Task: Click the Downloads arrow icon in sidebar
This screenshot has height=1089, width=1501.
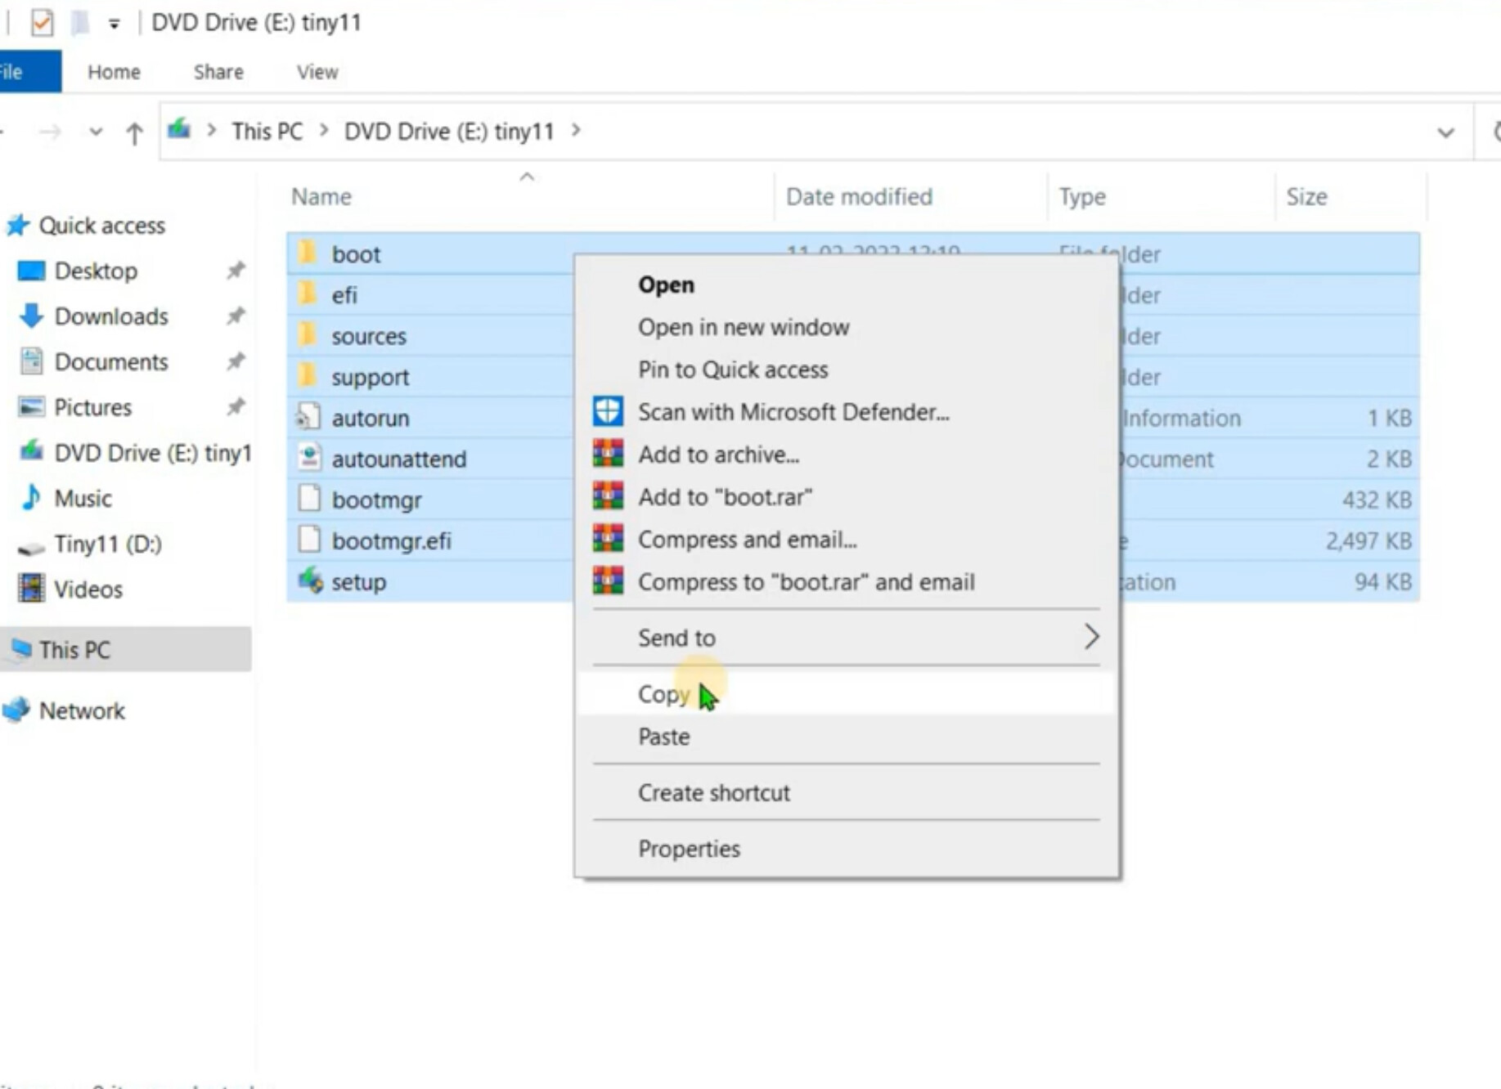Action: pos(31,316)
